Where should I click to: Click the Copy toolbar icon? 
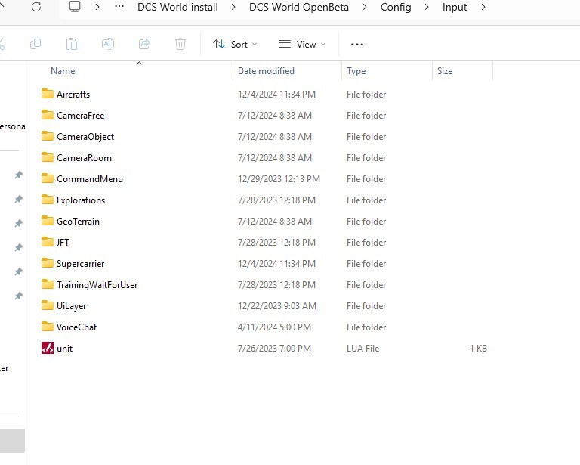click(x=35, y=44)
